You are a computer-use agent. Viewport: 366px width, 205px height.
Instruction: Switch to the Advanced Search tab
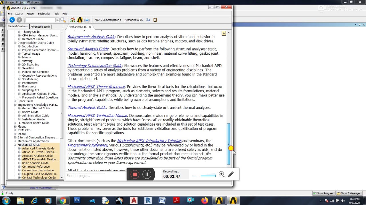40,26
